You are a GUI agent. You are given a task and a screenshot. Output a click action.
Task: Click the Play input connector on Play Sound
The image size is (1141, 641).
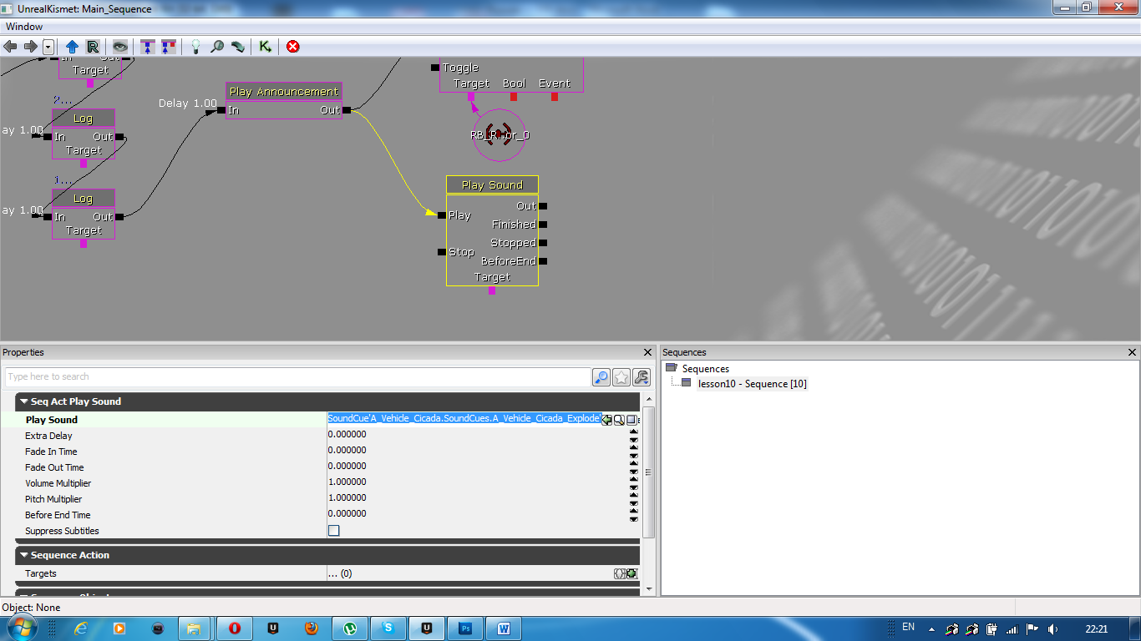point(442,215)
